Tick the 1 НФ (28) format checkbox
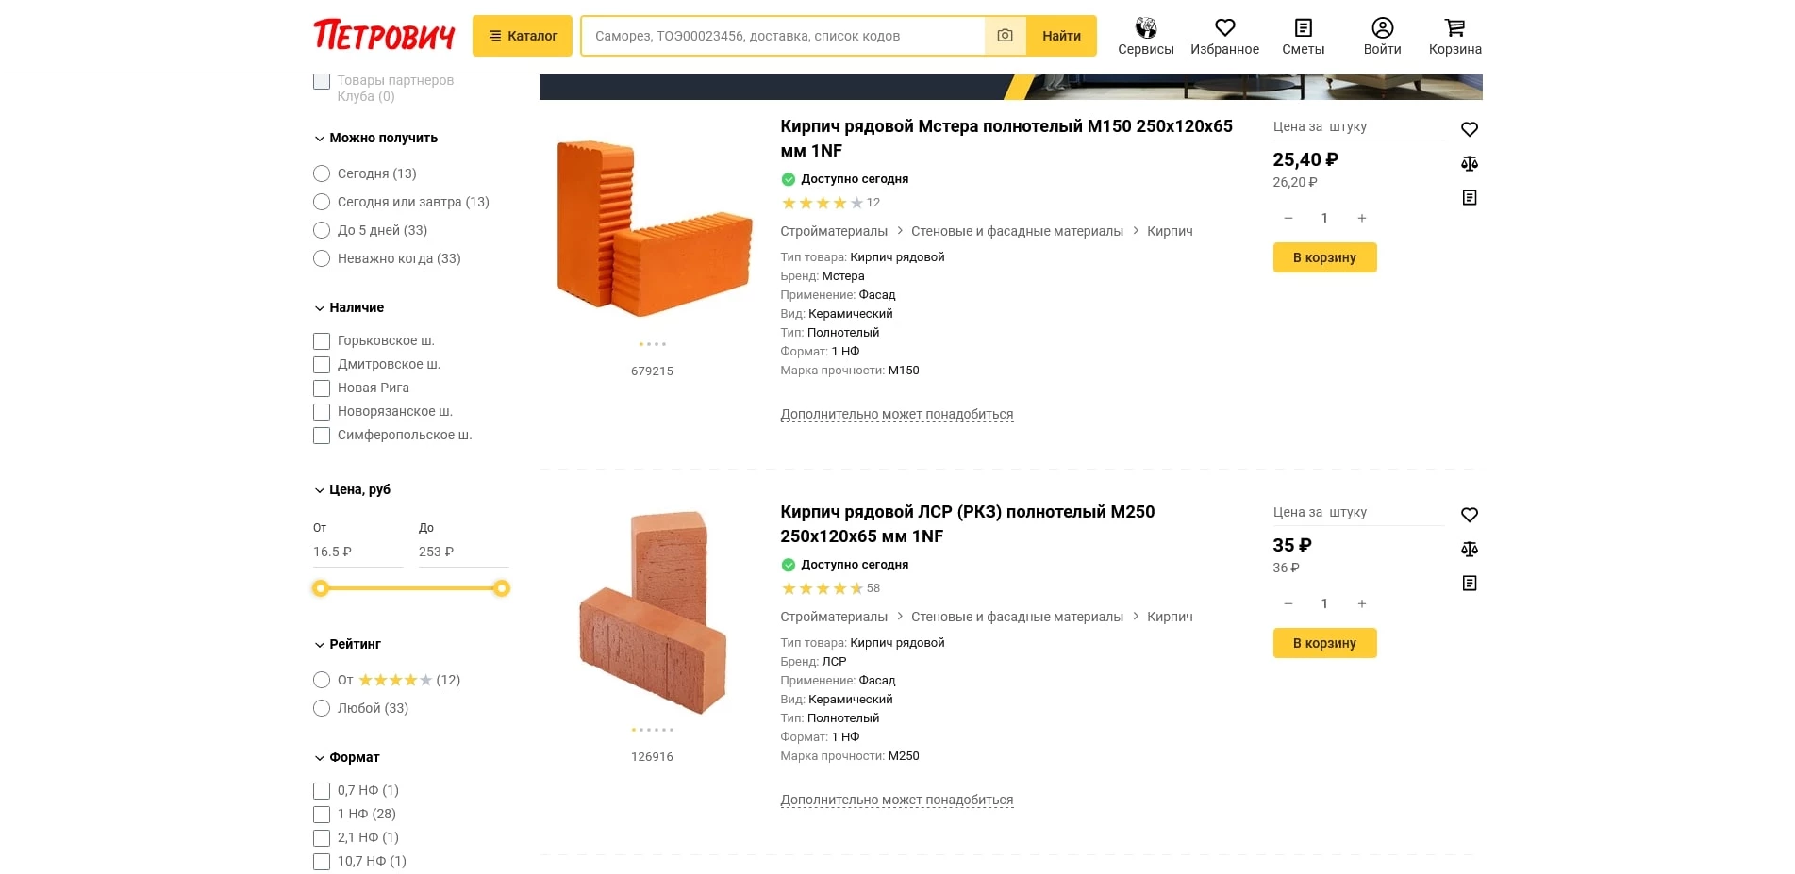Viewport: 1795px width, 874px height. point(322,815)
